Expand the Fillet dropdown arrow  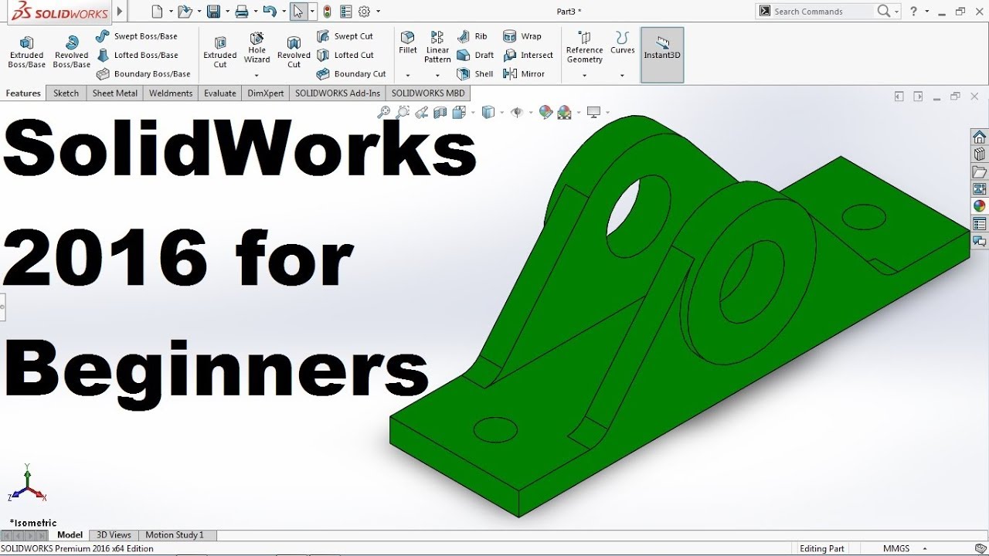408,76
